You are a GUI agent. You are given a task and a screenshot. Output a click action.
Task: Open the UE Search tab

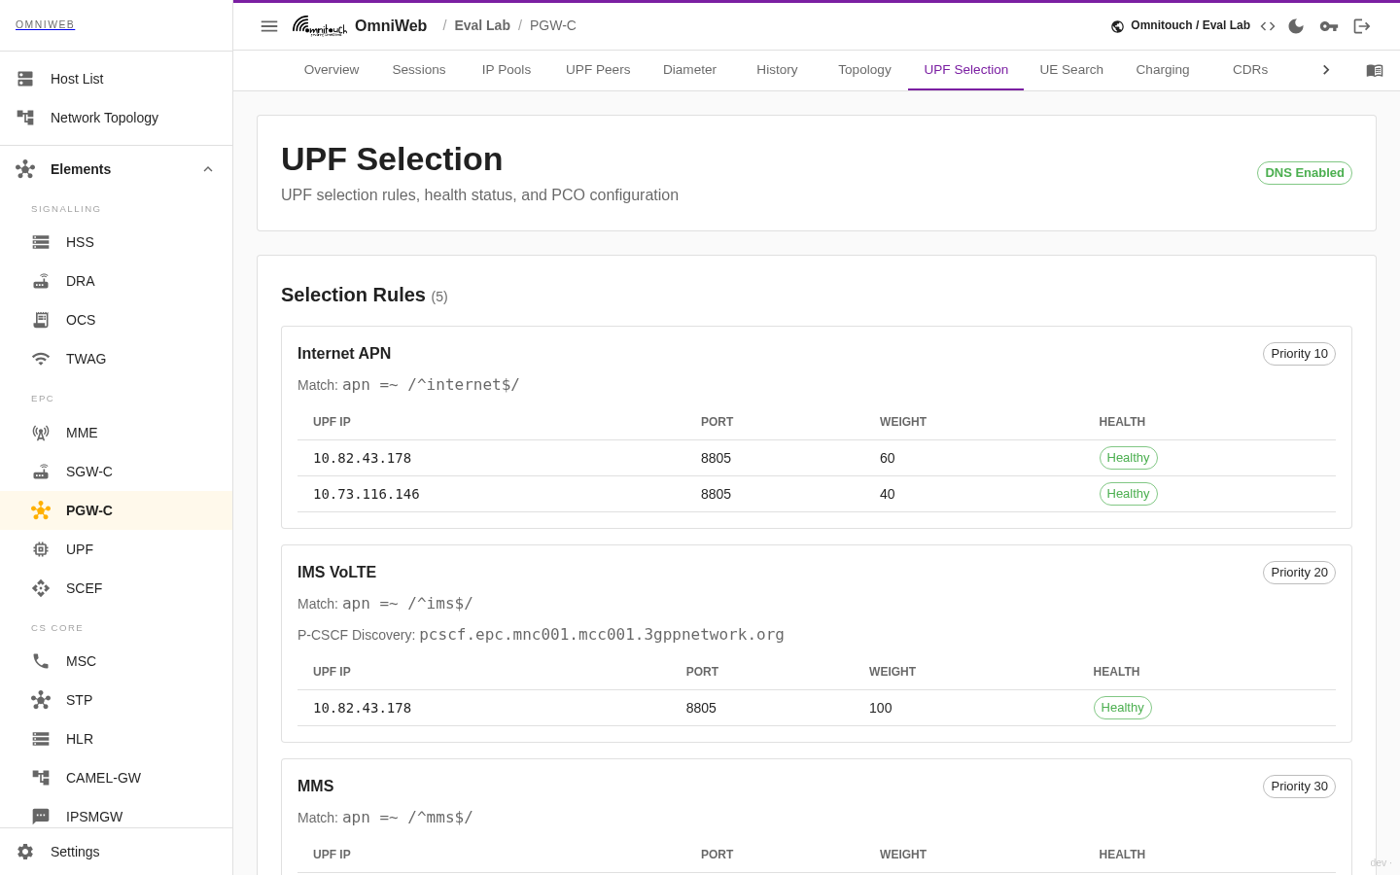pyautogui.click(x=1071, y=70)
